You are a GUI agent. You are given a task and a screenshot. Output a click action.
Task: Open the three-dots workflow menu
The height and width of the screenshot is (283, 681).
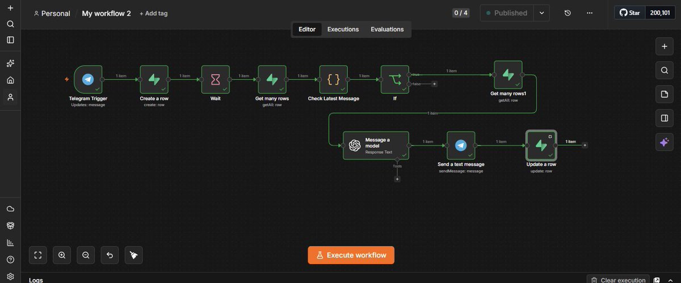click(590, 13)
